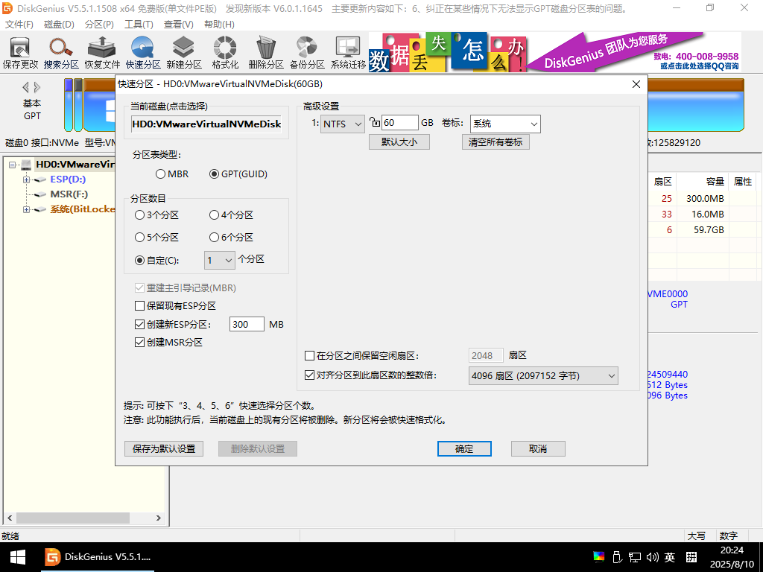Open the 卷标 系统 label dropdown
This screenshot has width=763, height=572.
pos(505,124)
